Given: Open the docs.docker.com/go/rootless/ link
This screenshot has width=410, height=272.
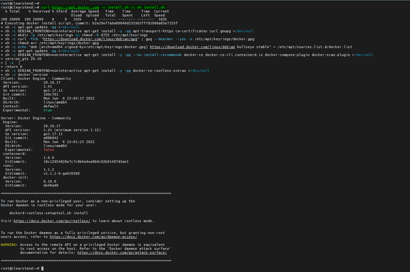Looking at the screenshot, I should 52,221.
